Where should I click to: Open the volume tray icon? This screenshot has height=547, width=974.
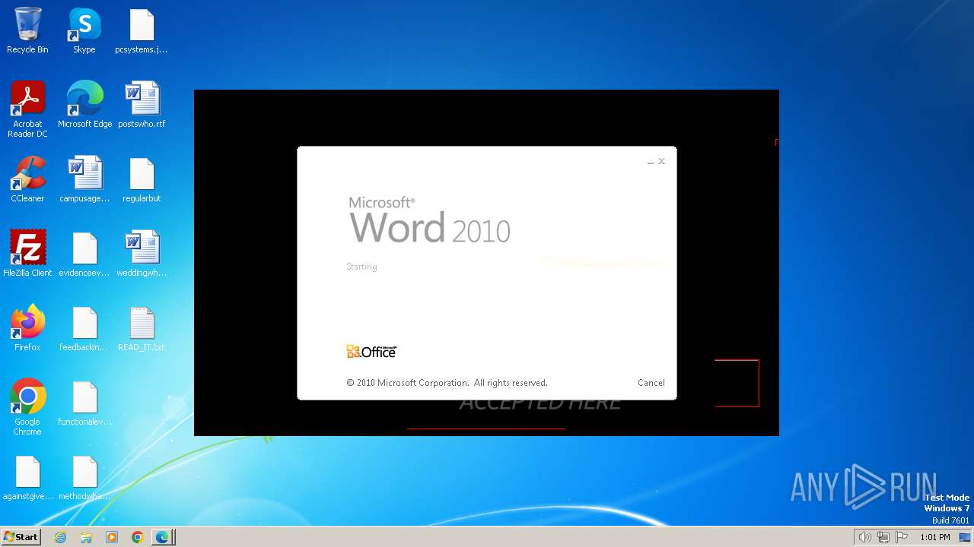tap(864, 537)
